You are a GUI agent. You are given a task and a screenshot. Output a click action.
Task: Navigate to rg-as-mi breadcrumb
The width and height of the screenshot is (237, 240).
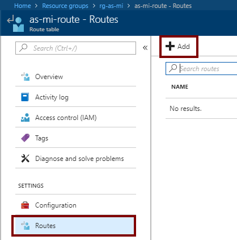(111, 6)
